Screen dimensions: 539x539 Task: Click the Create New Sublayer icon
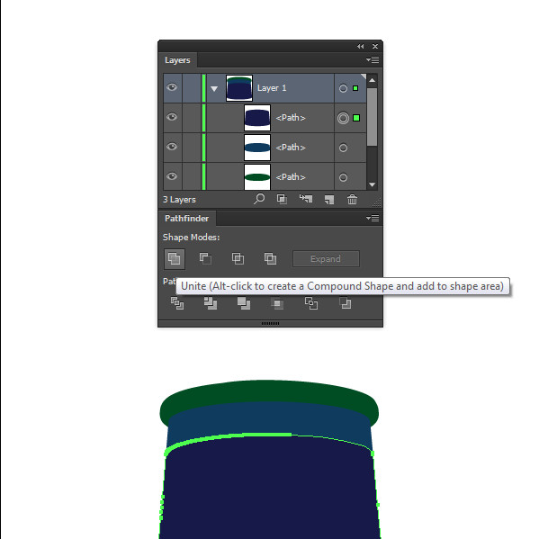click(x=306, y=199)
